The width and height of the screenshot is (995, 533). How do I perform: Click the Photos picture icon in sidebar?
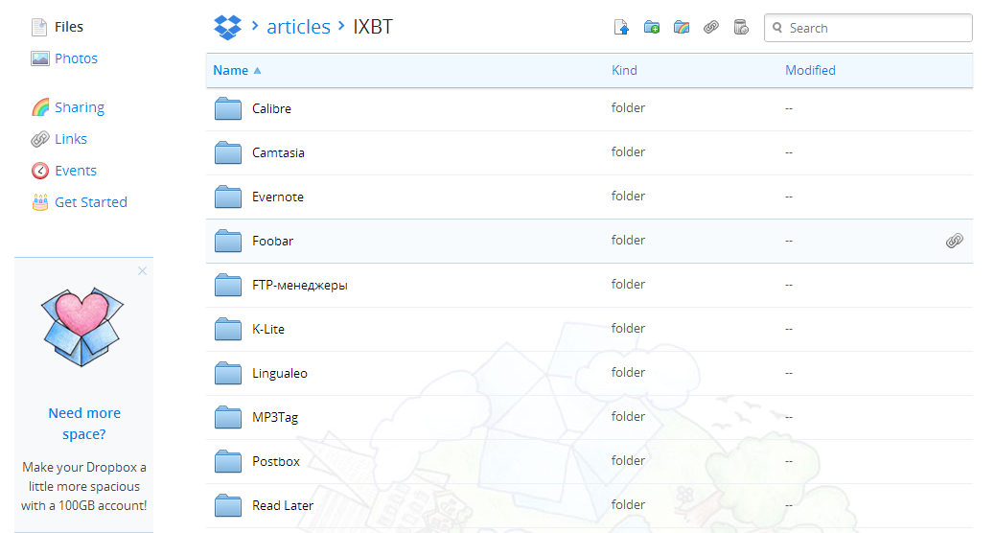click(40, 58)
